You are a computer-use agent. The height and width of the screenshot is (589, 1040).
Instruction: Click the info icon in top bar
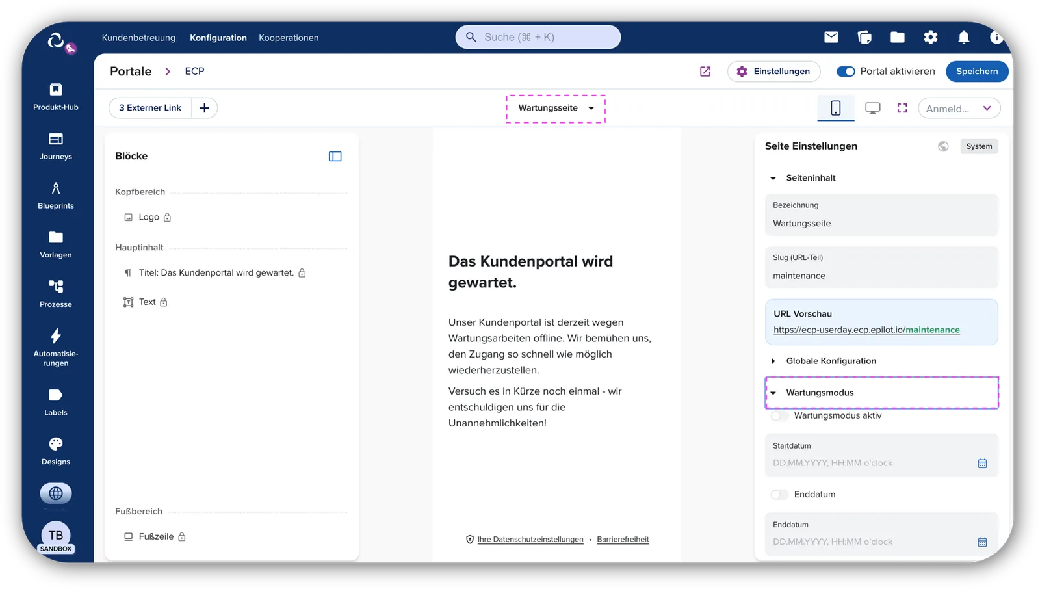pos(996,37)
